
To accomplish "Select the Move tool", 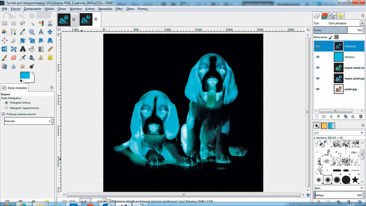I will tap(50, 32).
